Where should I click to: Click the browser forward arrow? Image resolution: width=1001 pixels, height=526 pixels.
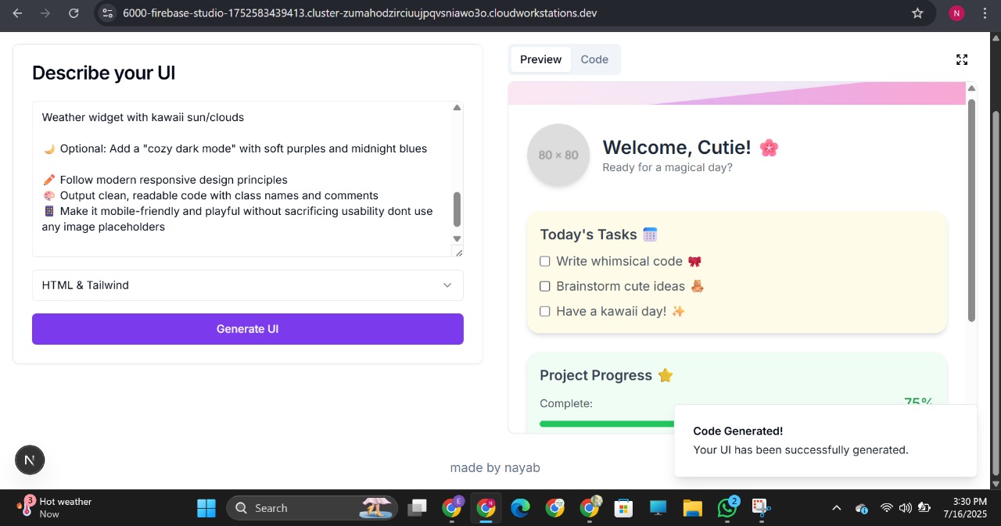pyautogui.click(x=45, y=13)
